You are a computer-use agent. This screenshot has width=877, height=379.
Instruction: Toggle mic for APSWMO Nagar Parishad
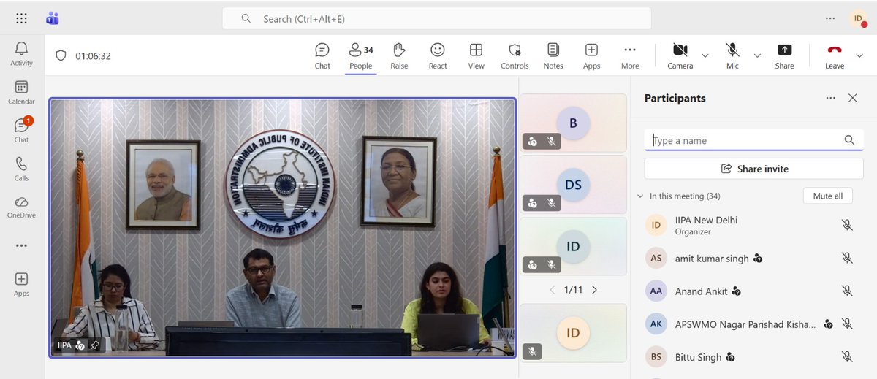[x=847, y=324]
